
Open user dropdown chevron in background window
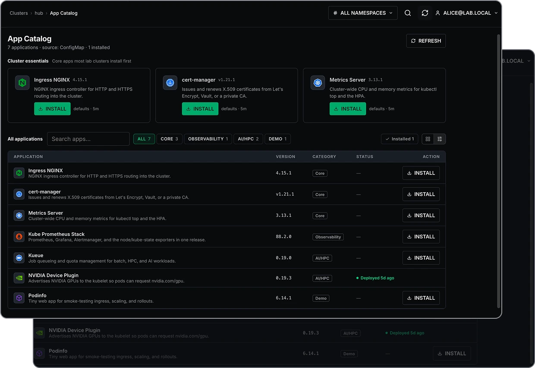(529, 61)
